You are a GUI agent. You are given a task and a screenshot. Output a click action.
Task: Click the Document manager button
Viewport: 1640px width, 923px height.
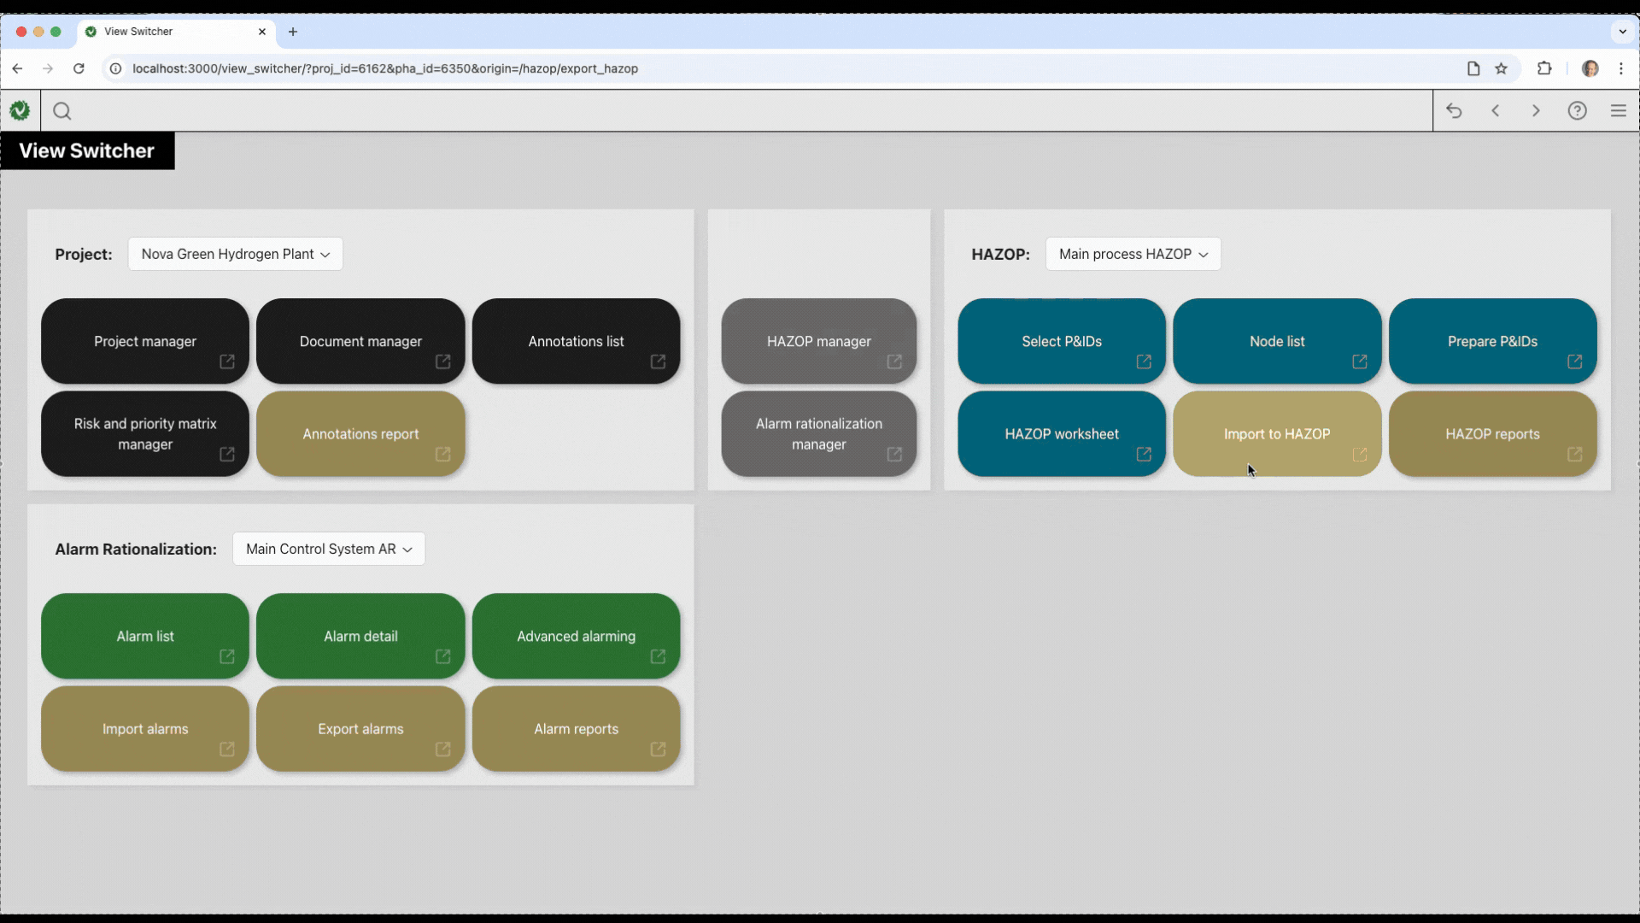[360, 341]
